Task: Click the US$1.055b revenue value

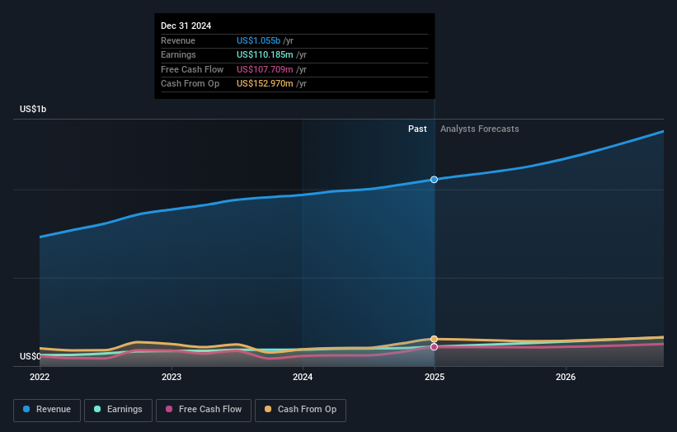Action: click(259, 40)
